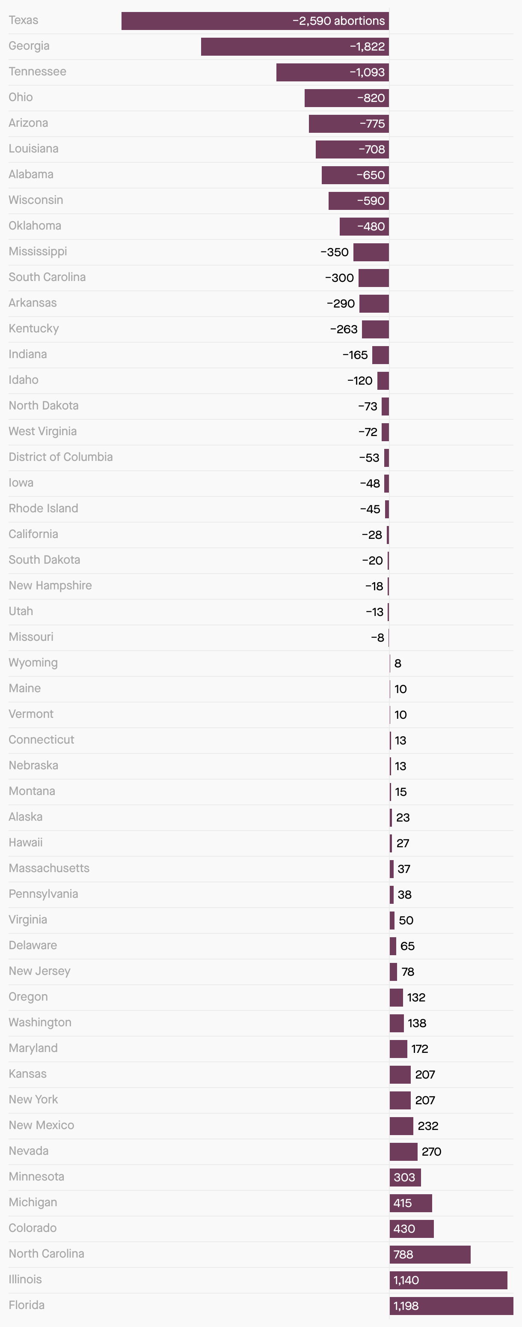The image size is (522, 1327).
Task: Click the North Carolina bar with 788
Action: [430, 1254]
